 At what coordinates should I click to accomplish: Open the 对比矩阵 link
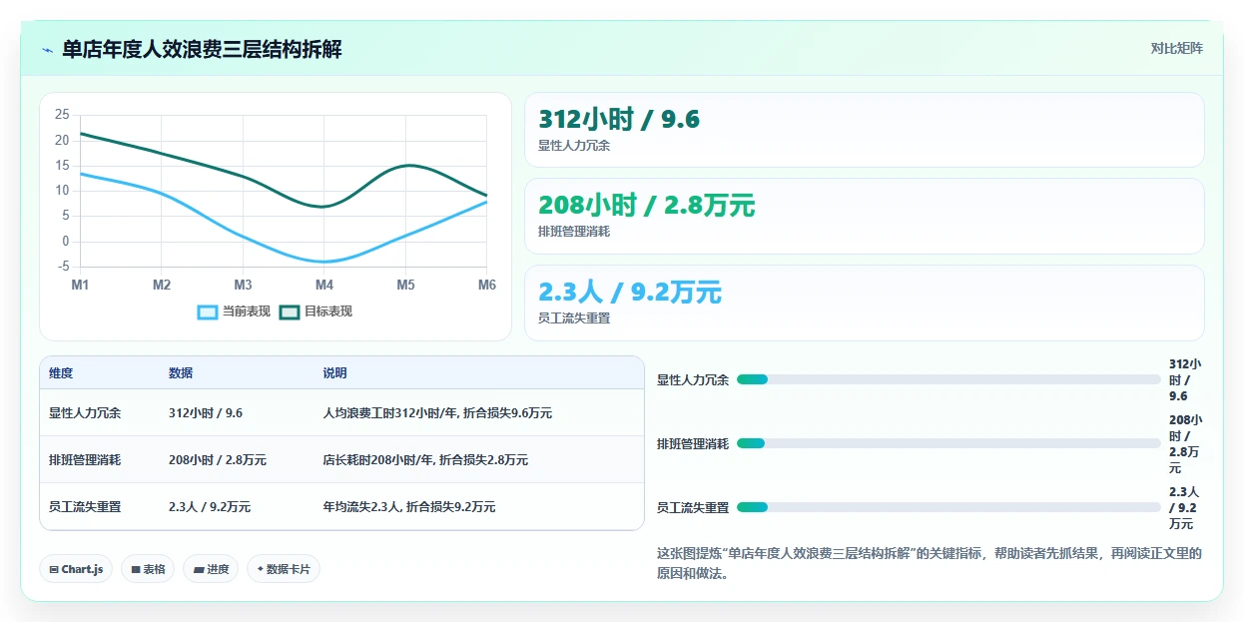click(x=1177, y=48)
